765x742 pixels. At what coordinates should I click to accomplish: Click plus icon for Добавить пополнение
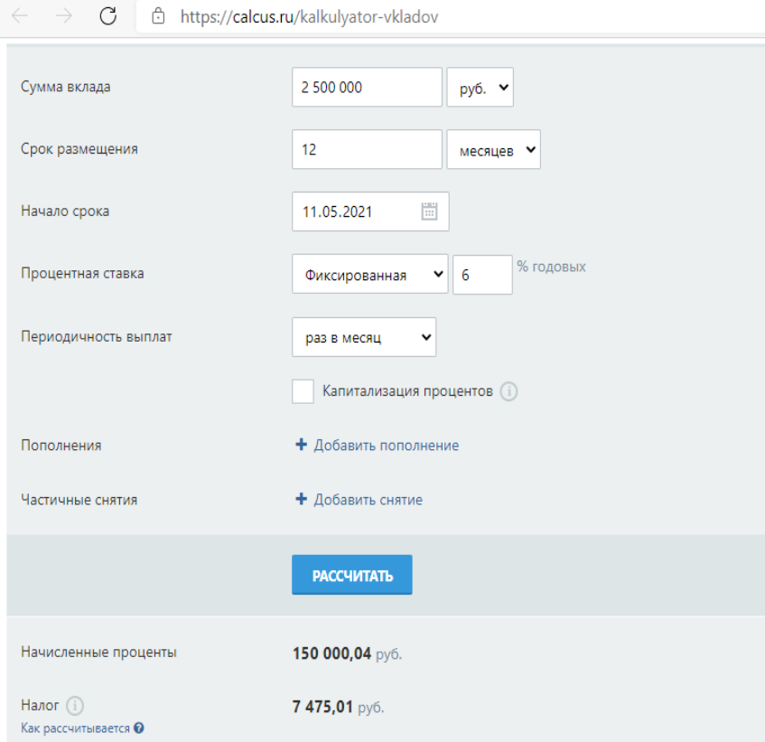coord(301,445)
